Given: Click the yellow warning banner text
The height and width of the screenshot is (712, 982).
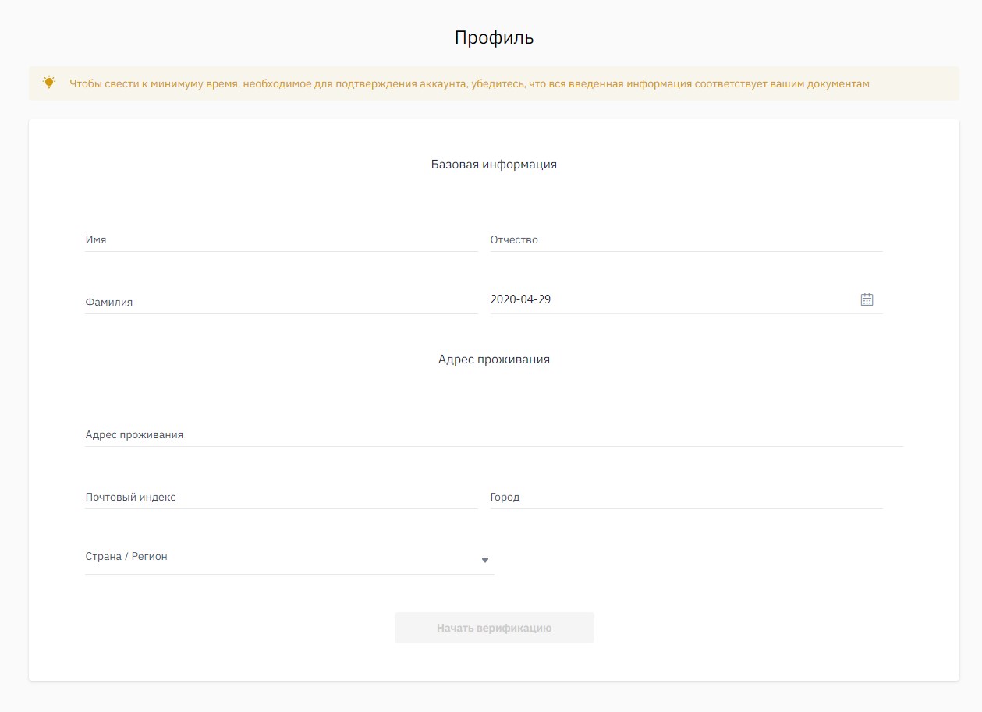Looking at the screenshot, I should 468,83.
